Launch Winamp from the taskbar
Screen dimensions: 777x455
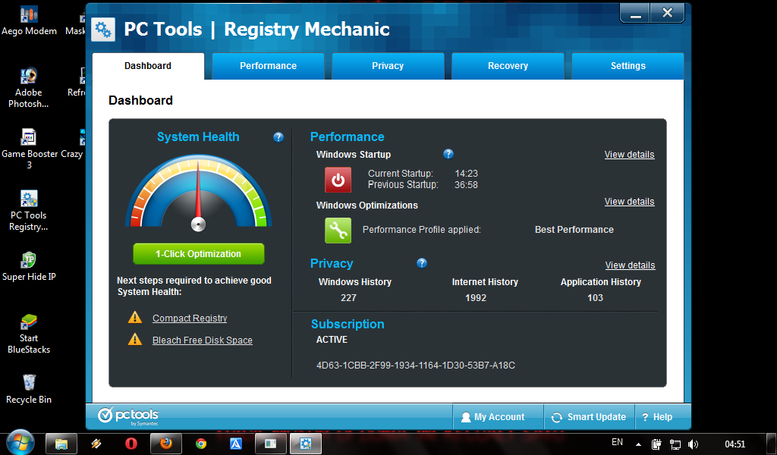[x=96, y=444]
